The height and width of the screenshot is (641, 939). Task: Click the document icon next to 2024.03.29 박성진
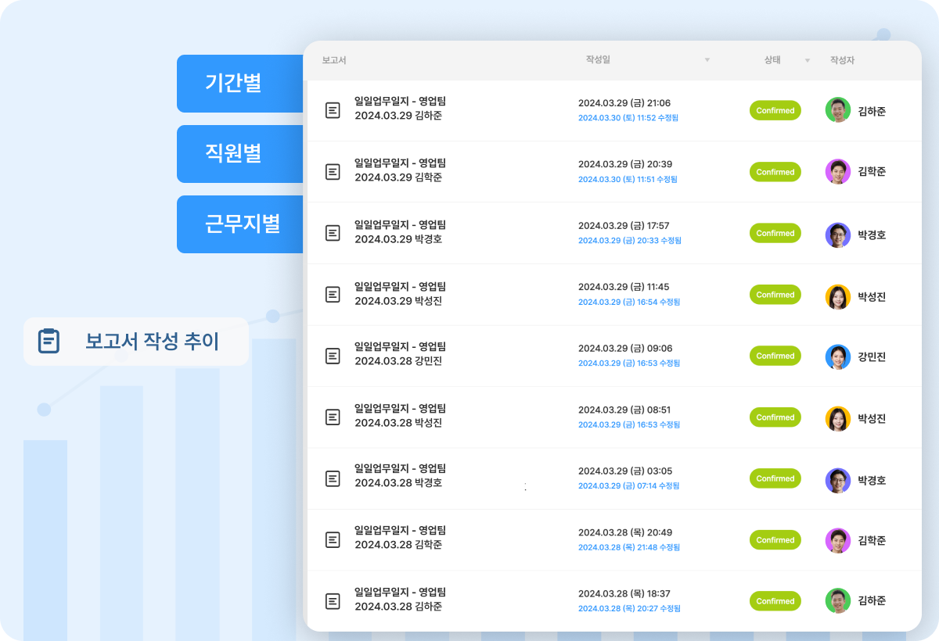pyautogui.click(x=333, y=294)
